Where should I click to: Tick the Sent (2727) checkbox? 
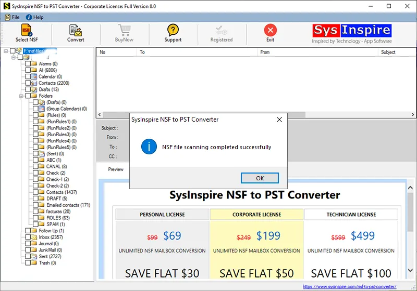(x=28, y=256)
